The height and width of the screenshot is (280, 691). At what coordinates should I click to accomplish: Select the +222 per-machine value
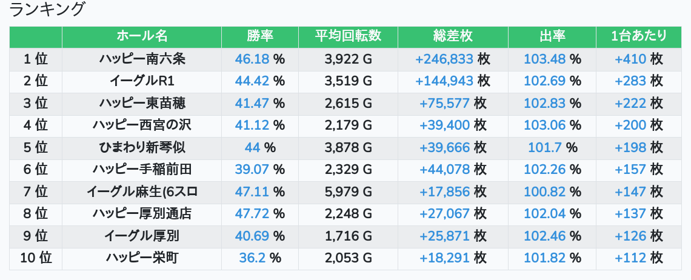pos(630,103)
